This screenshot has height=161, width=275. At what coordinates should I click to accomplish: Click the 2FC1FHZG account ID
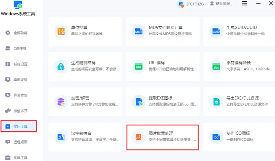click(195, 4)
